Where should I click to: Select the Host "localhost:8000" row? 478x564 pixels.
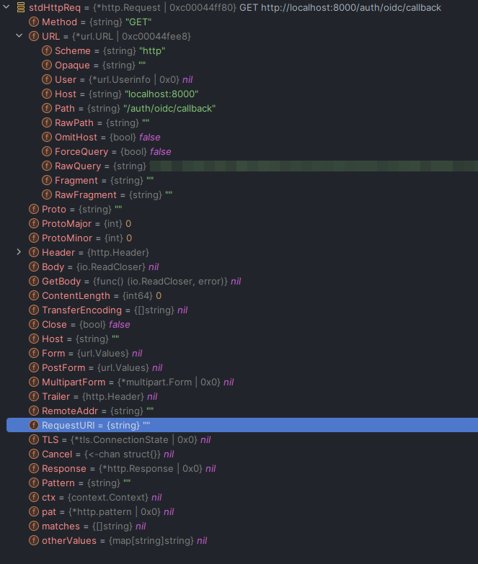click(126, 94)
